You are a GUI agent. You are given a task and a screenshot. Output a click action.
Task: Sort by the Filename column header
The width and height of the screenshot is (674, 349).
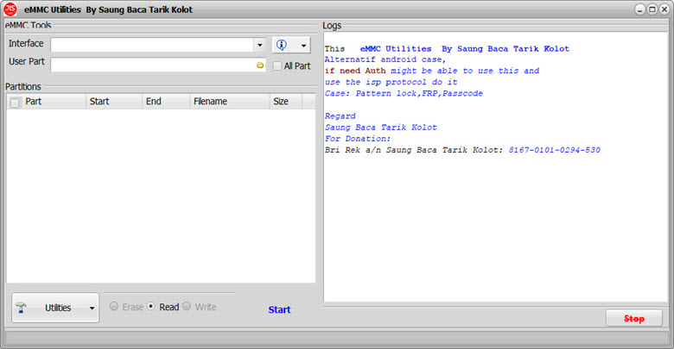[x=230, y=102]
